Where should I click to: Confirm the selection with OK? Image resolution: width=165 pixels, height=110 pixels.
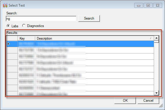pyautogui.click(x=125, y=101)
